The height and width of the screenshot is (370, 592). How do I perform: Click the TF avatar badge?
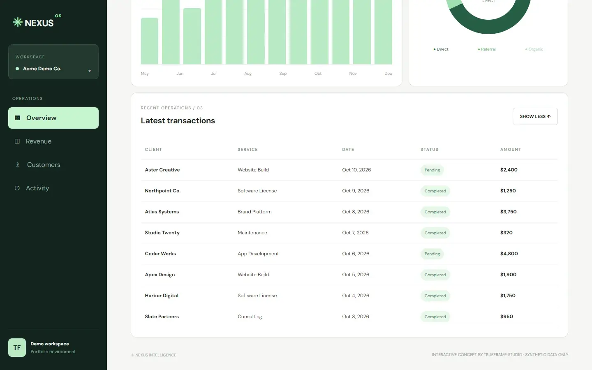(17, 348)
